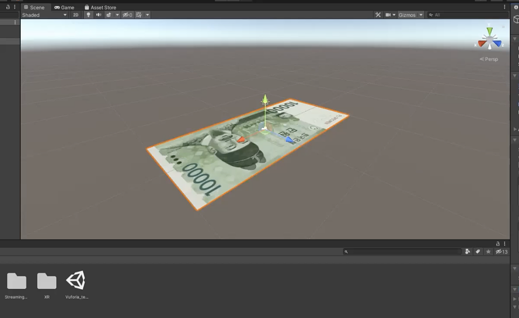Switch to the Scene tab

[34, 7]
